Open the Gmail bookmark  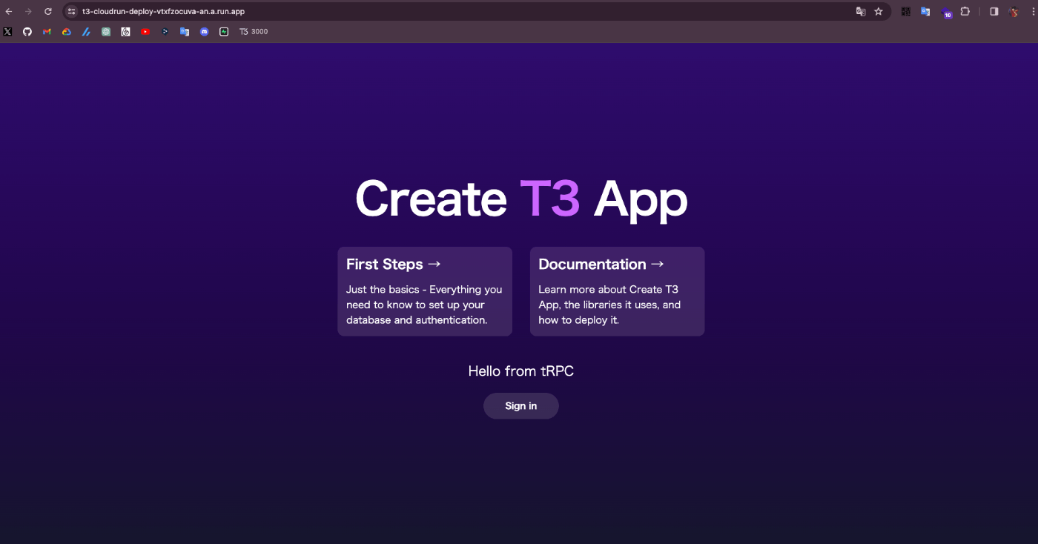[47, 32]
